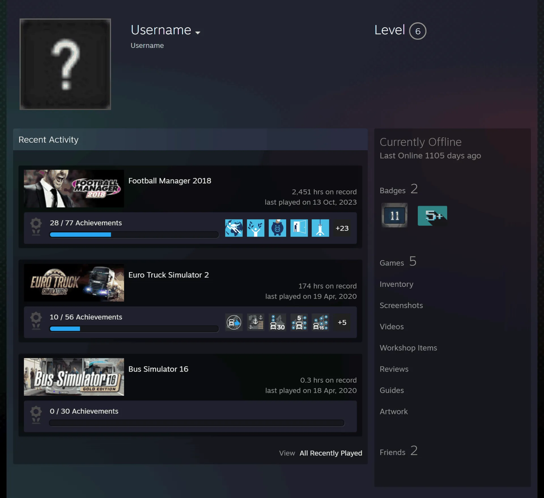The height and width of the screenshot is (498, 544).
Task: Open the 5+ games badge
Action: (x=432, y=216)
